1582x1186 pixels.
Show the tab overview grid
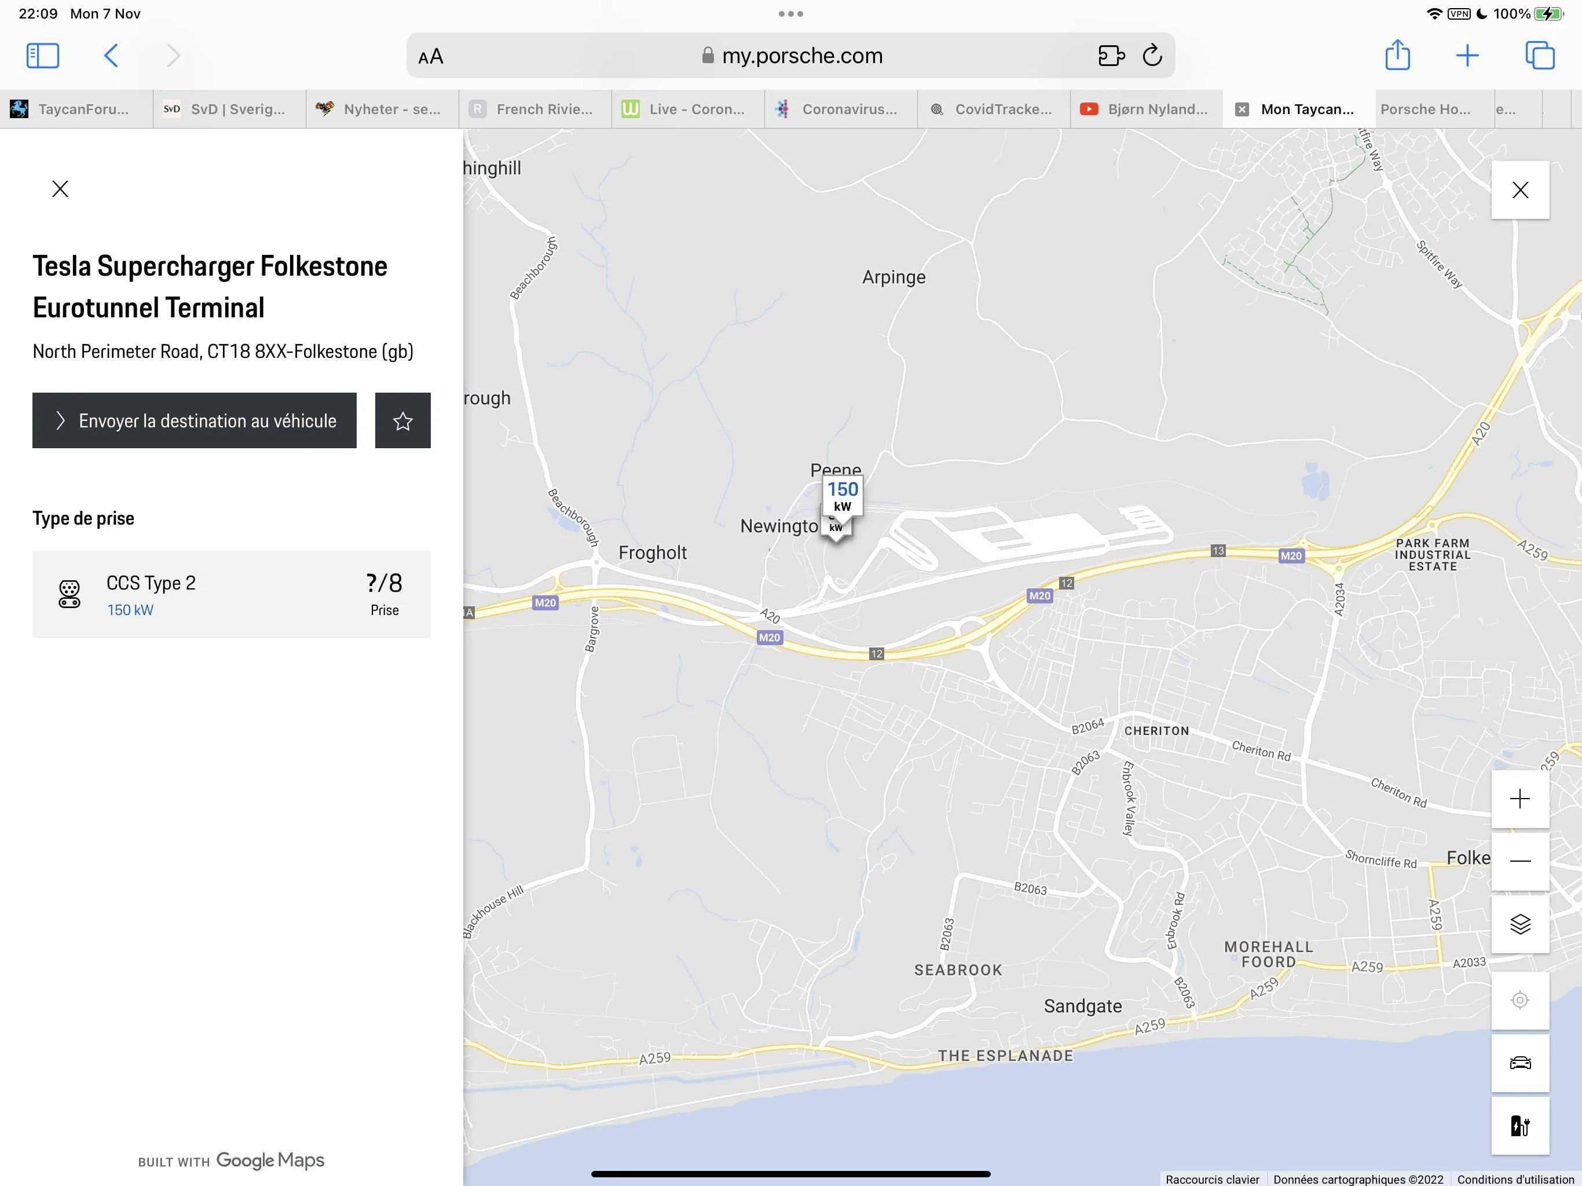(1540, 56)
